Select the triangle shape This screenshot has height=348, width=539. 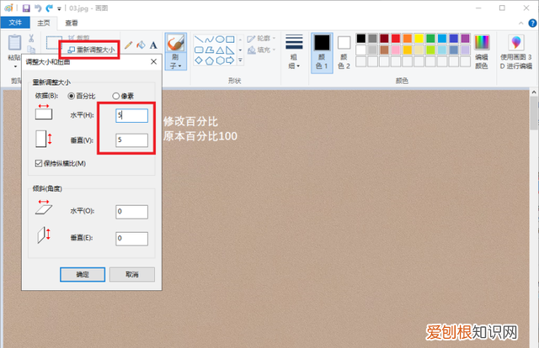(220, 50)
